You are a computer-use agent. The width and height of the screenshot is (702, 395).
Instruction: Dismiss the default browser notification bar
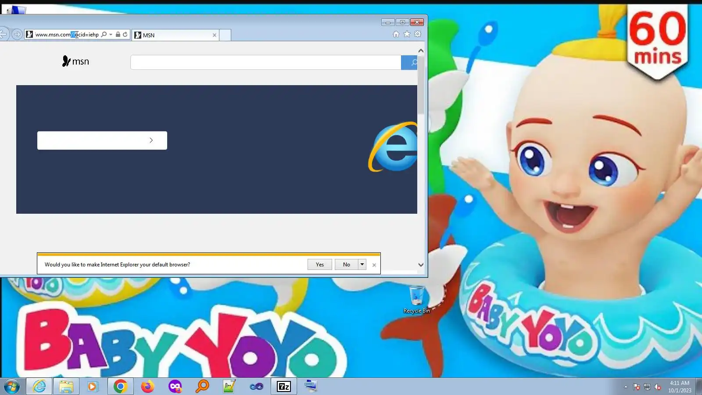pyautogui.click(x=374, y=265)
